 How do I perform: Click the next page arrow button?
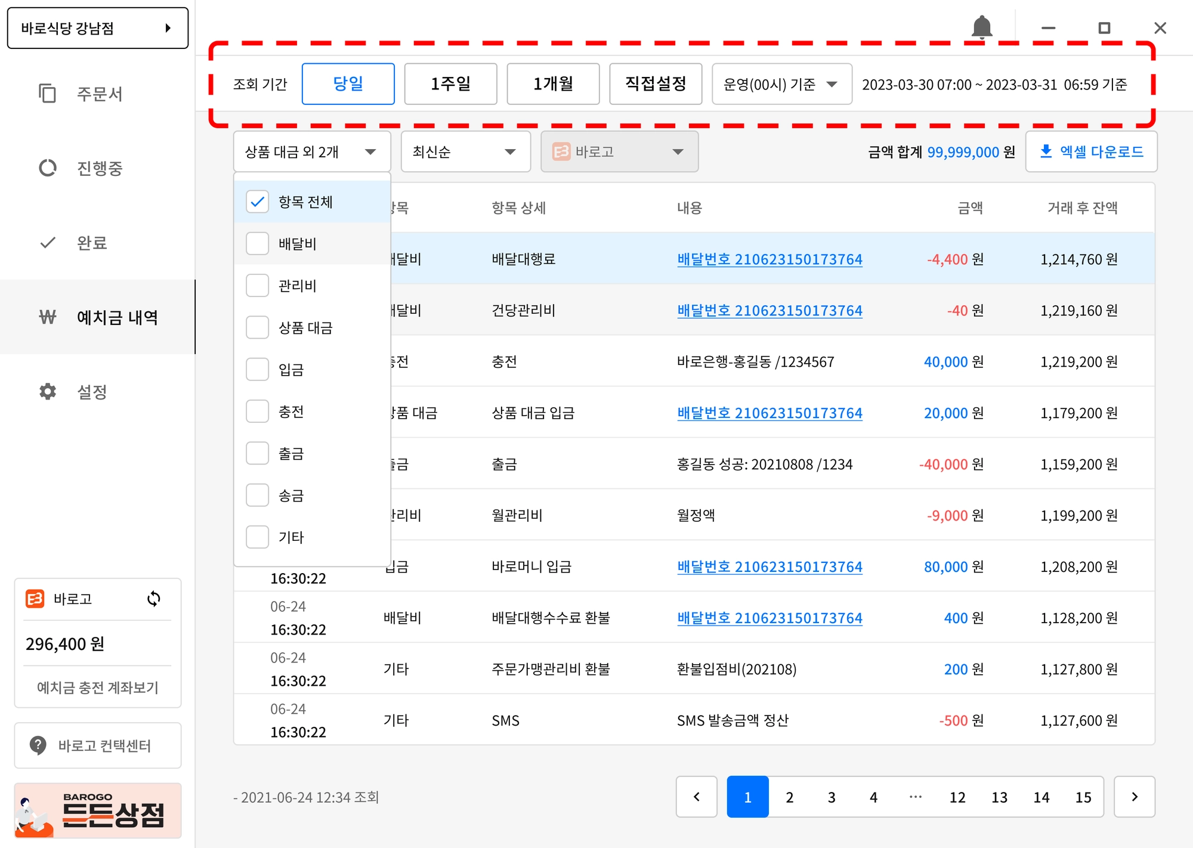click(x=1134, y=797)
